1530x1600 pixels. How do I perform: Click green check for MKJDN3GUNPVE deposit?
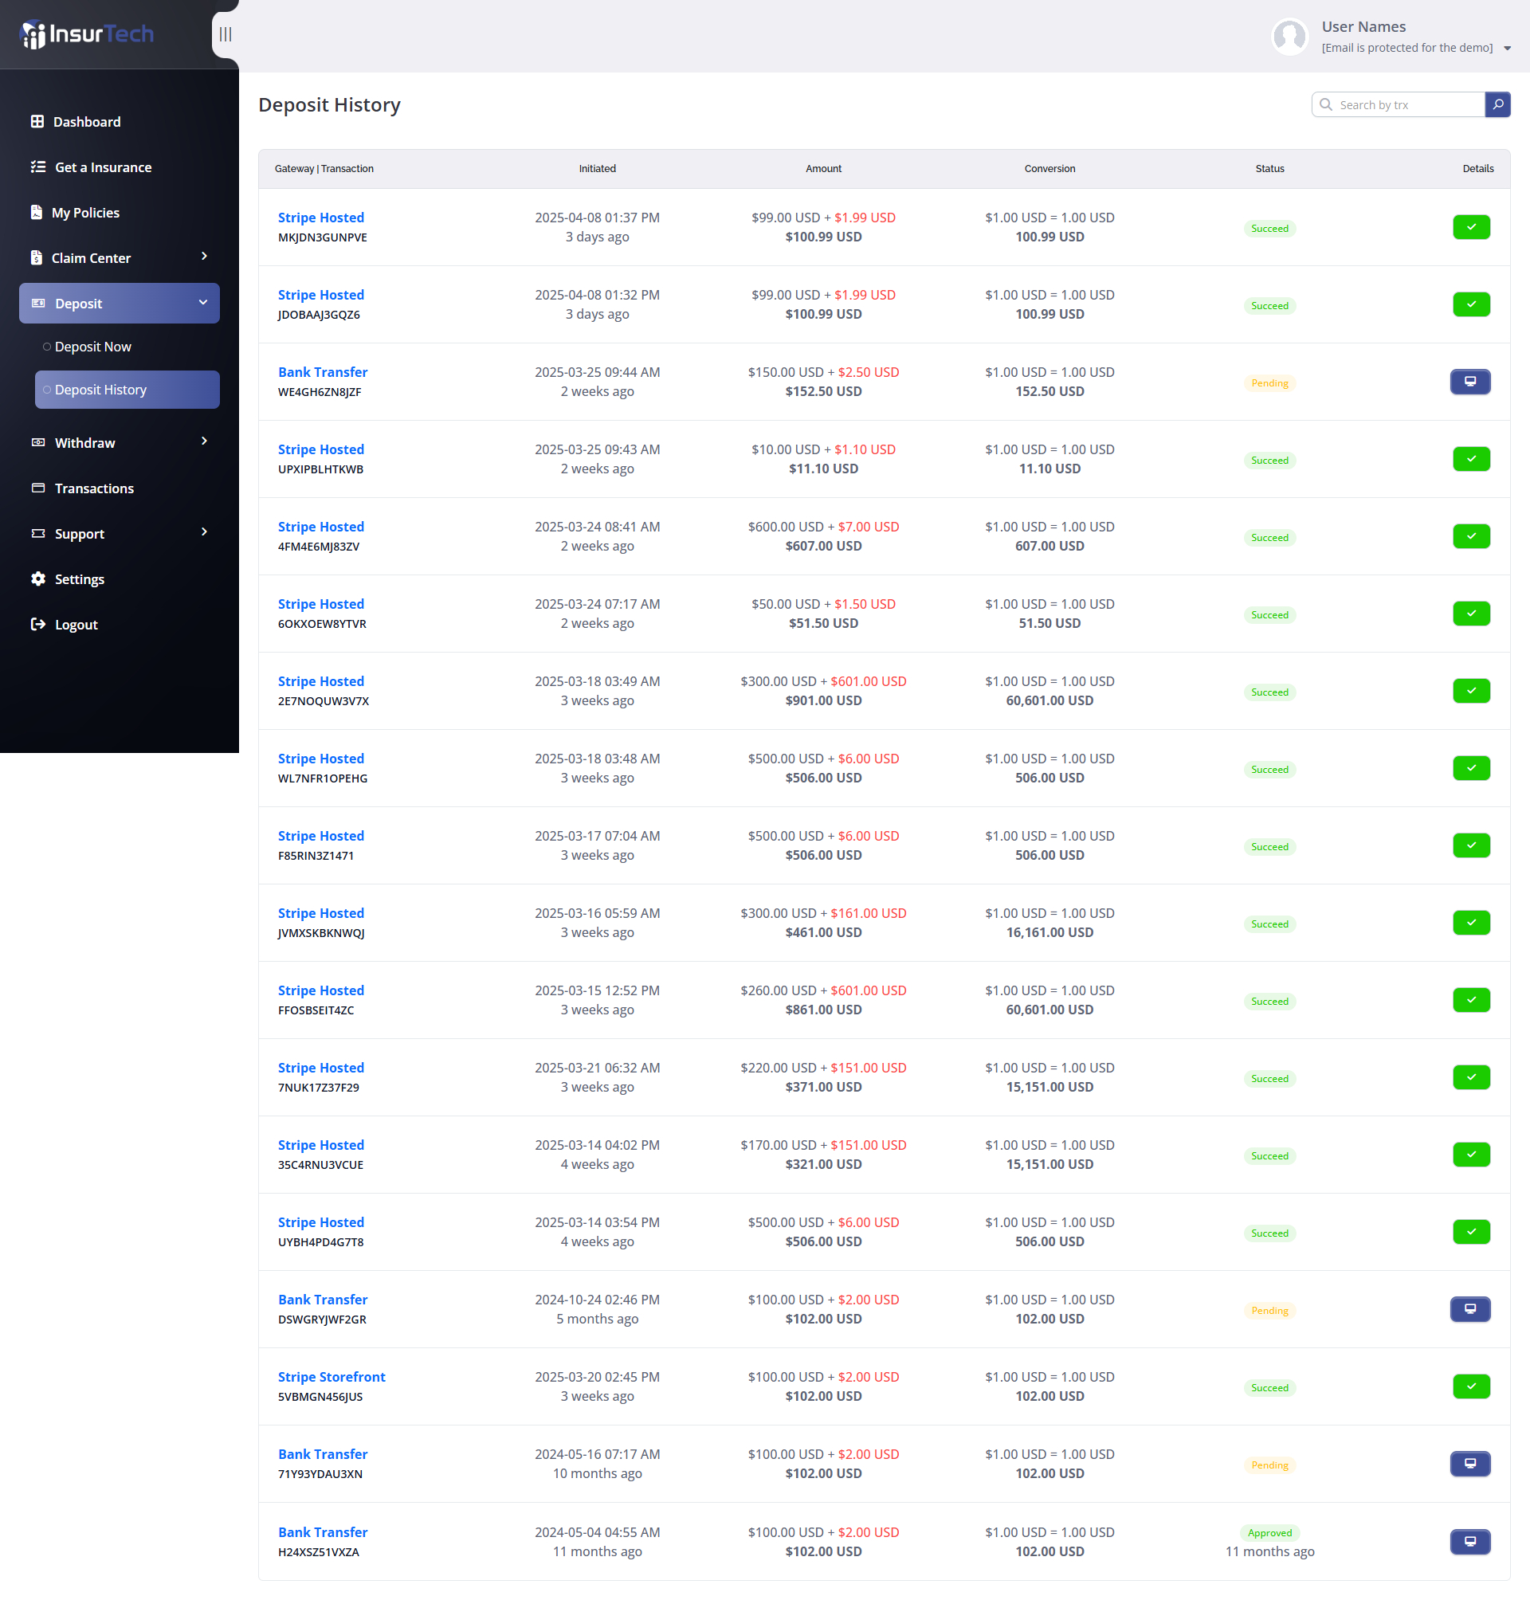pyautogui.click(x=1470, y=228)
